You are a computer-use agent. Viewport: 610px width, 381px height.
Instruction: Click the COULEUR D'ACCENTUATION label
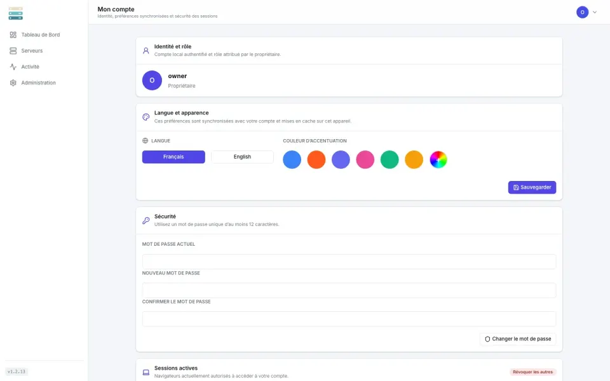coord(315,141)
